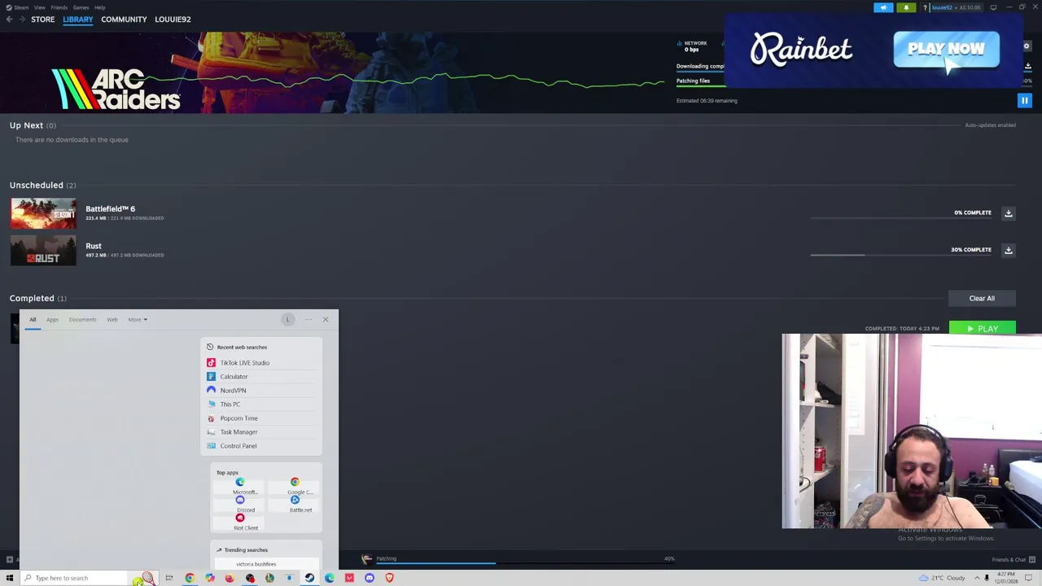The image size is (1042, 586).
Task: Open Task View on the taskbar
Action: click(169, 578)
